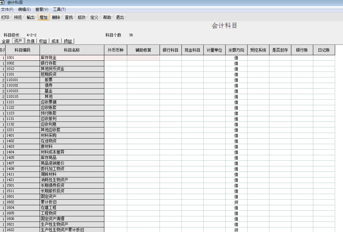The image size is (343, 232).
Task: Click the 退出 (Exit) toolbar button
Action: 120,17
